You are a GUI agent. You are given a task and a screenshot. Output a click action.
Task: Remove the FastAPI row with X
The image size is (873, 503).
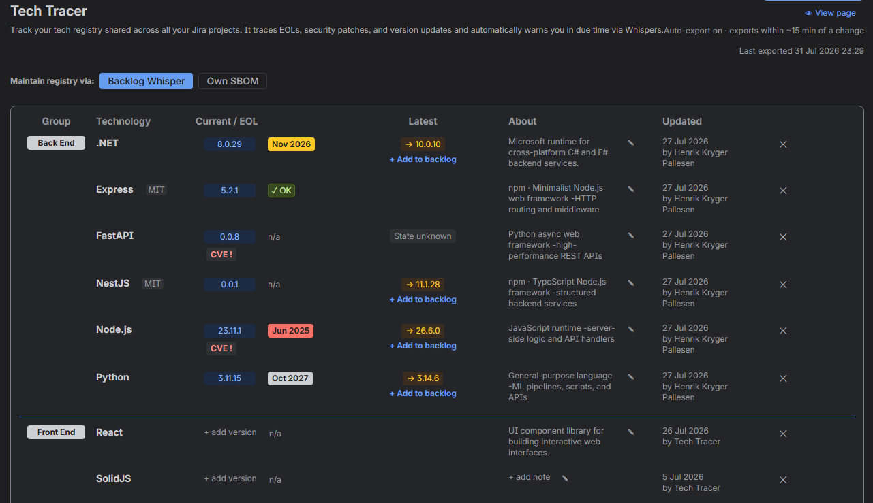point(783,237)
